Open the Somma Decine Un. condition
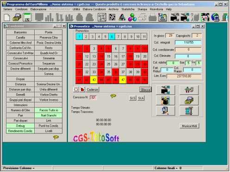Screen dimensions: 230x172 point(49,84)
